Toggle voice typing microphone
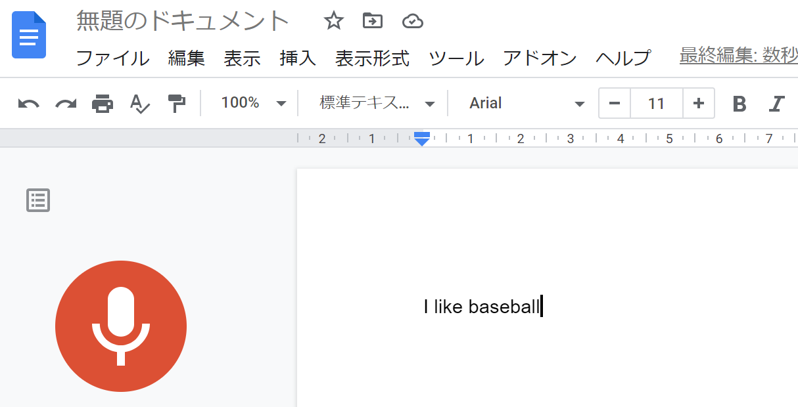The width and height of the screenshot is (798, 407). [121, 326]
